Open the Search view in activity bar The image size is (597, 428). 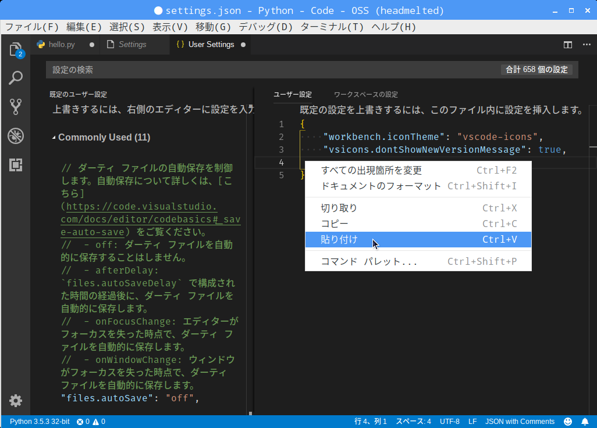(x=16, y=78)
